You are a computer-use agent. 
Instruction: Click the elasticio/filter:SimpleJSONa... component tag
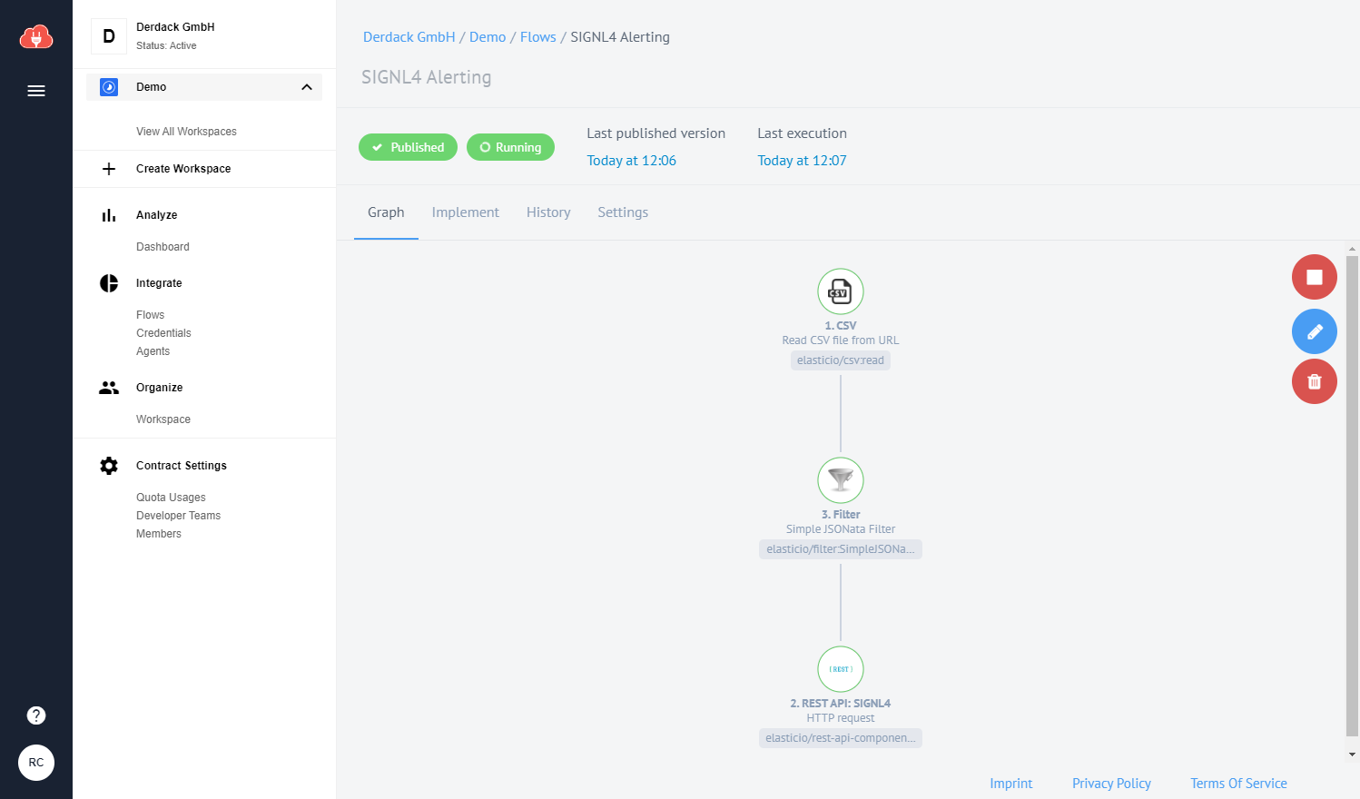(x=841, y=549)
